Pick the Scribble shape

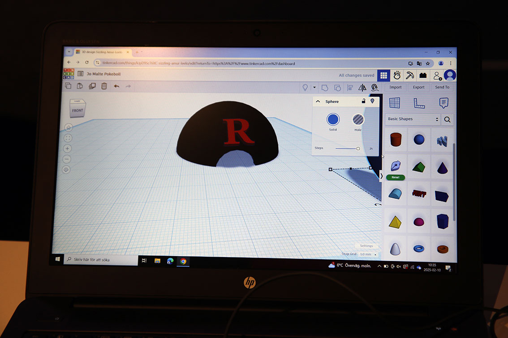coord(442,141)
